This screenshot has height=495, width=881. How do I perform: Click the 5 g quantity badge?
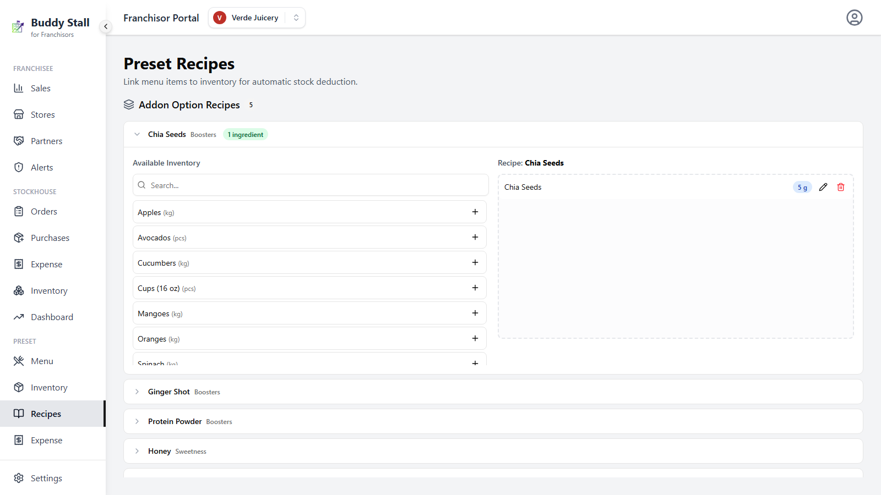click(802, 188)
